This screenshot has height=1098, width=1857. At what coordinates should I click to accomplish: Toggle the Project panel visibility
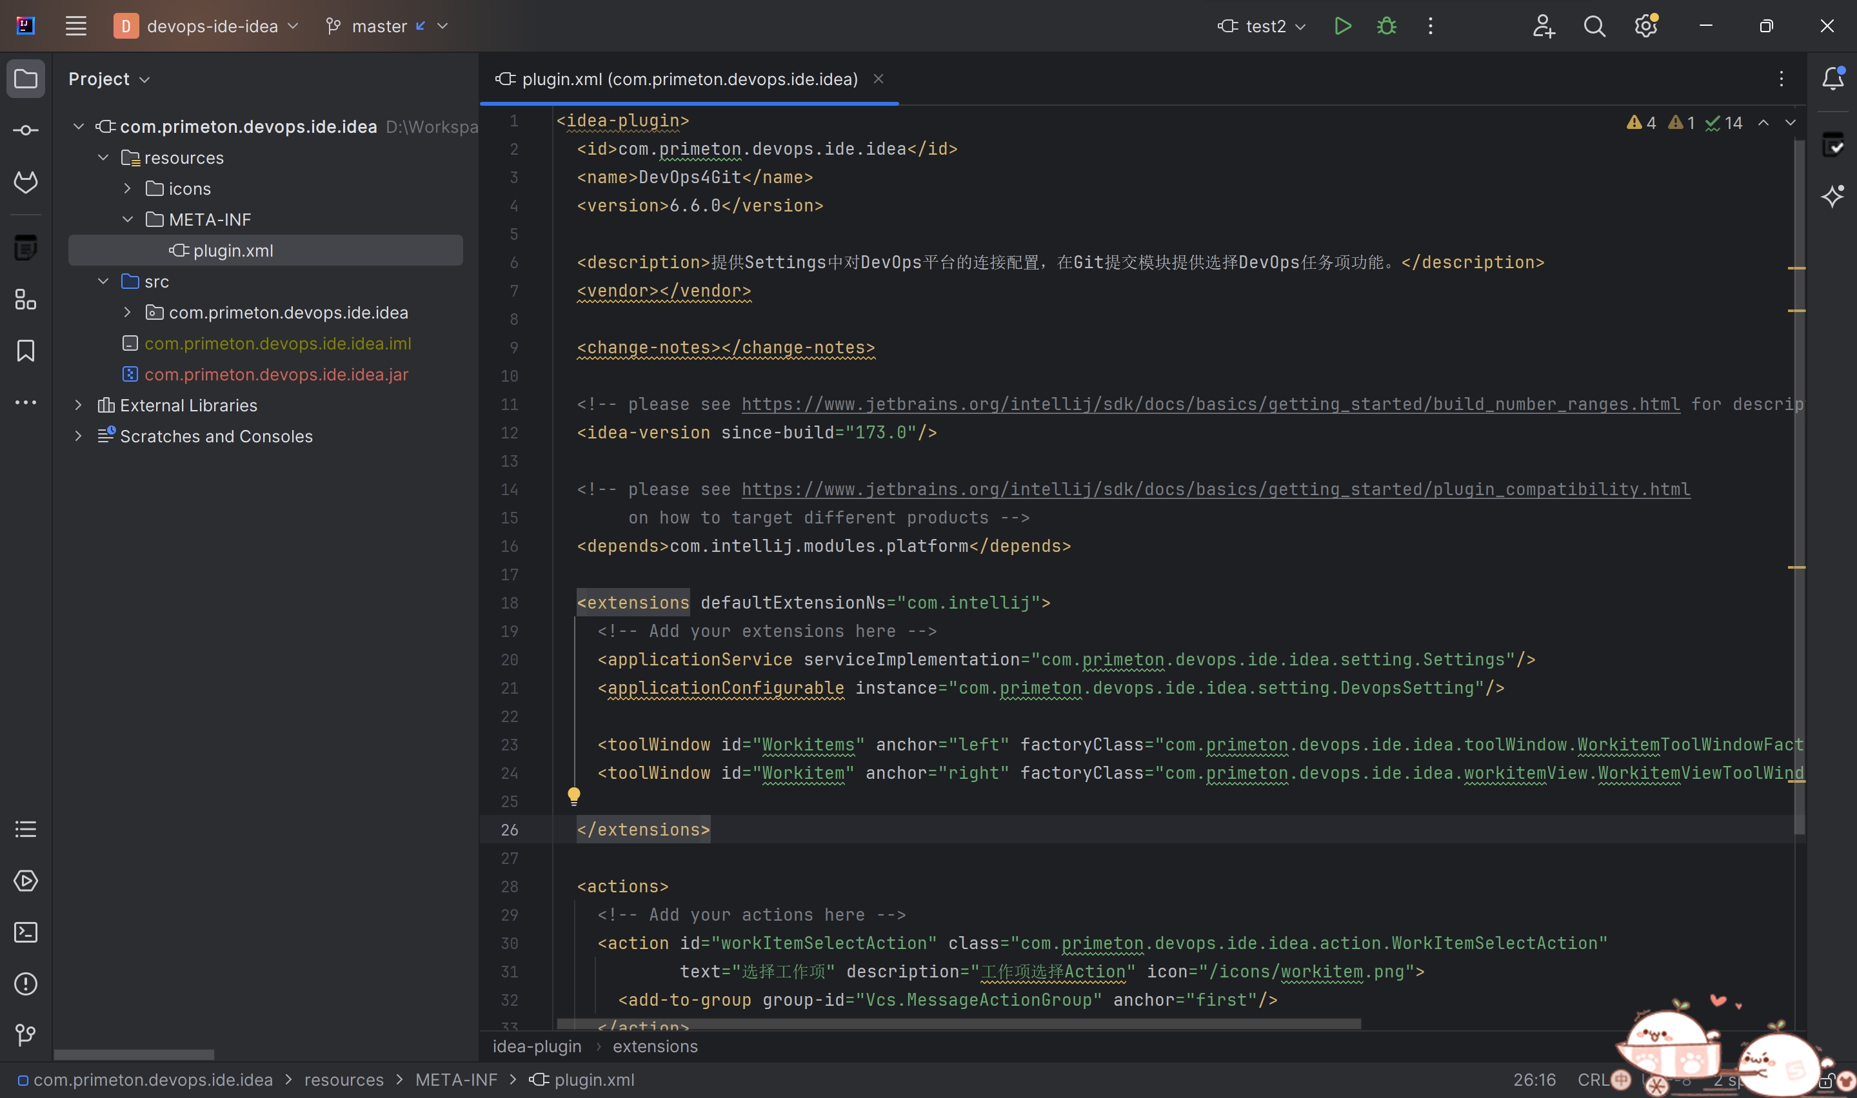(x=26, y=79)
